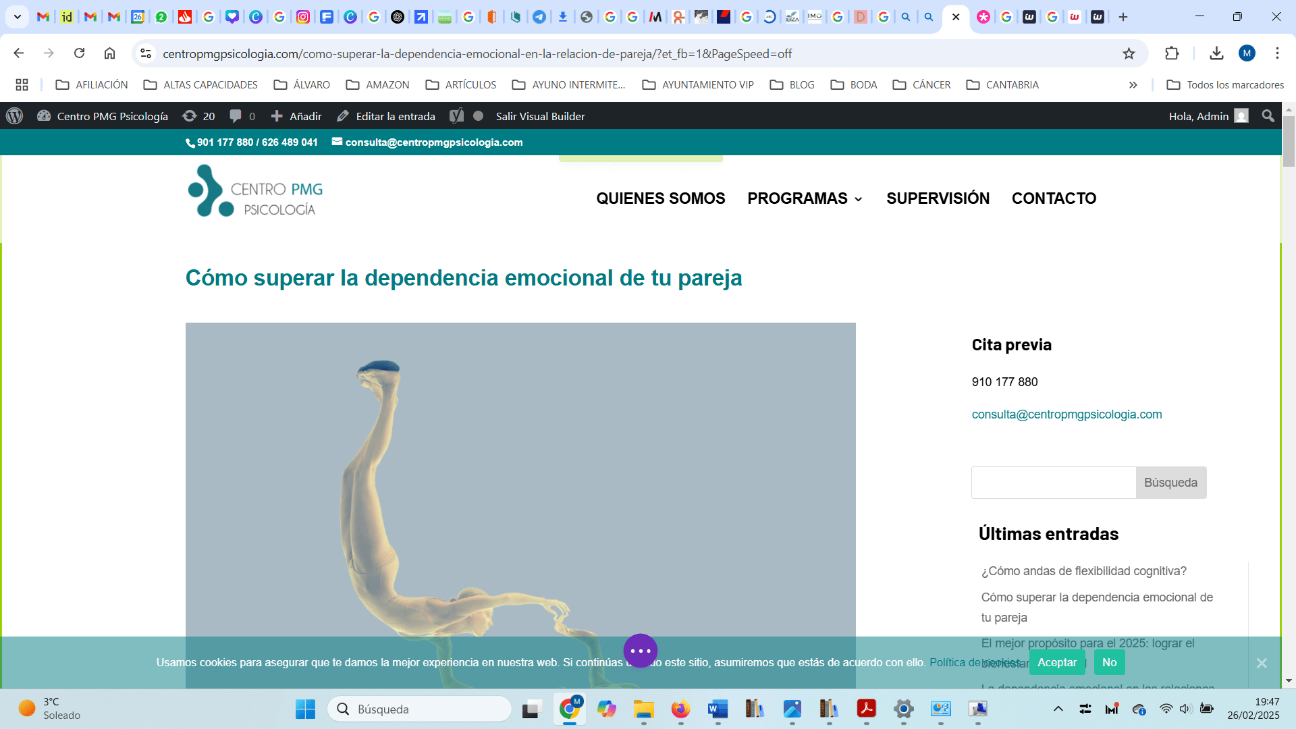Screen dimensions: 1296x729
Task: Switch to the Instagram tab
Action: click(303, 17)
